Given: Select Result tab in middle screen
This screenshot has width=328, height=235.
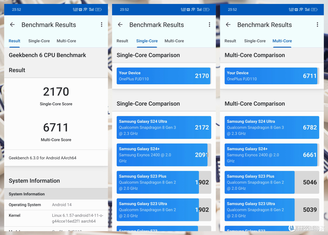Looking at the screenshot, I should click(122, 41).
